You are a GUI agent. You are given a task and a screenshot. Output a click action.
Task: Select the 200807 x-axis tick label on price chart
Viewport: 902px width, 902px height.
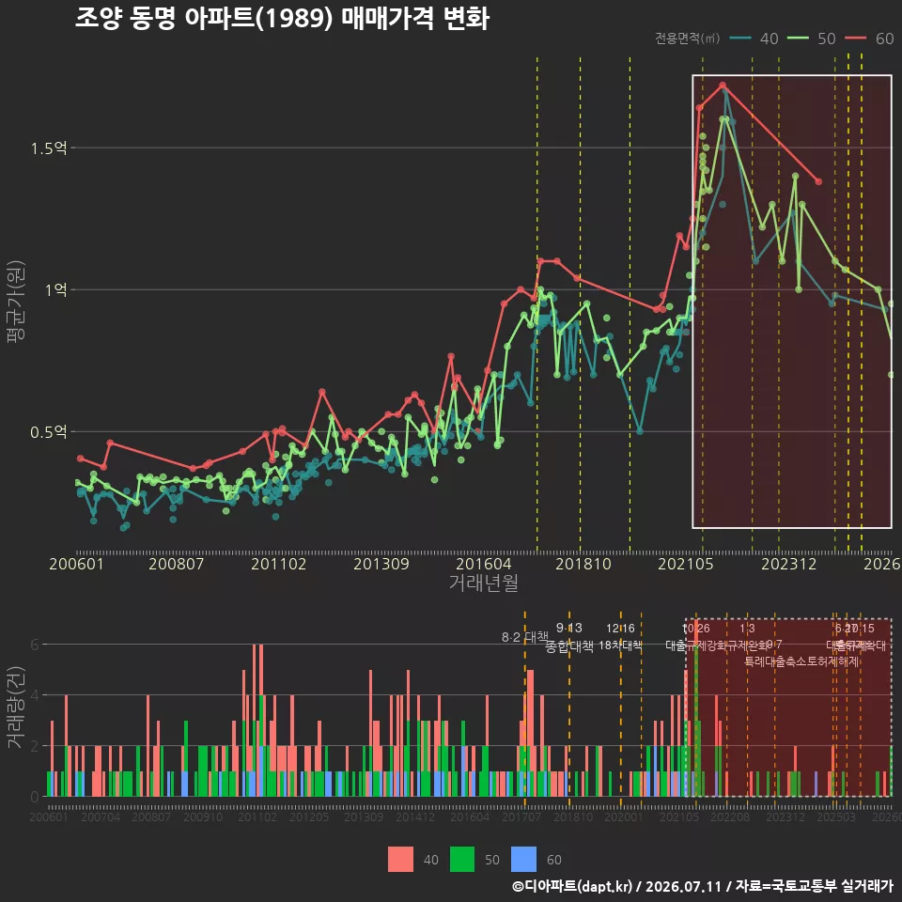pos(176,564)
